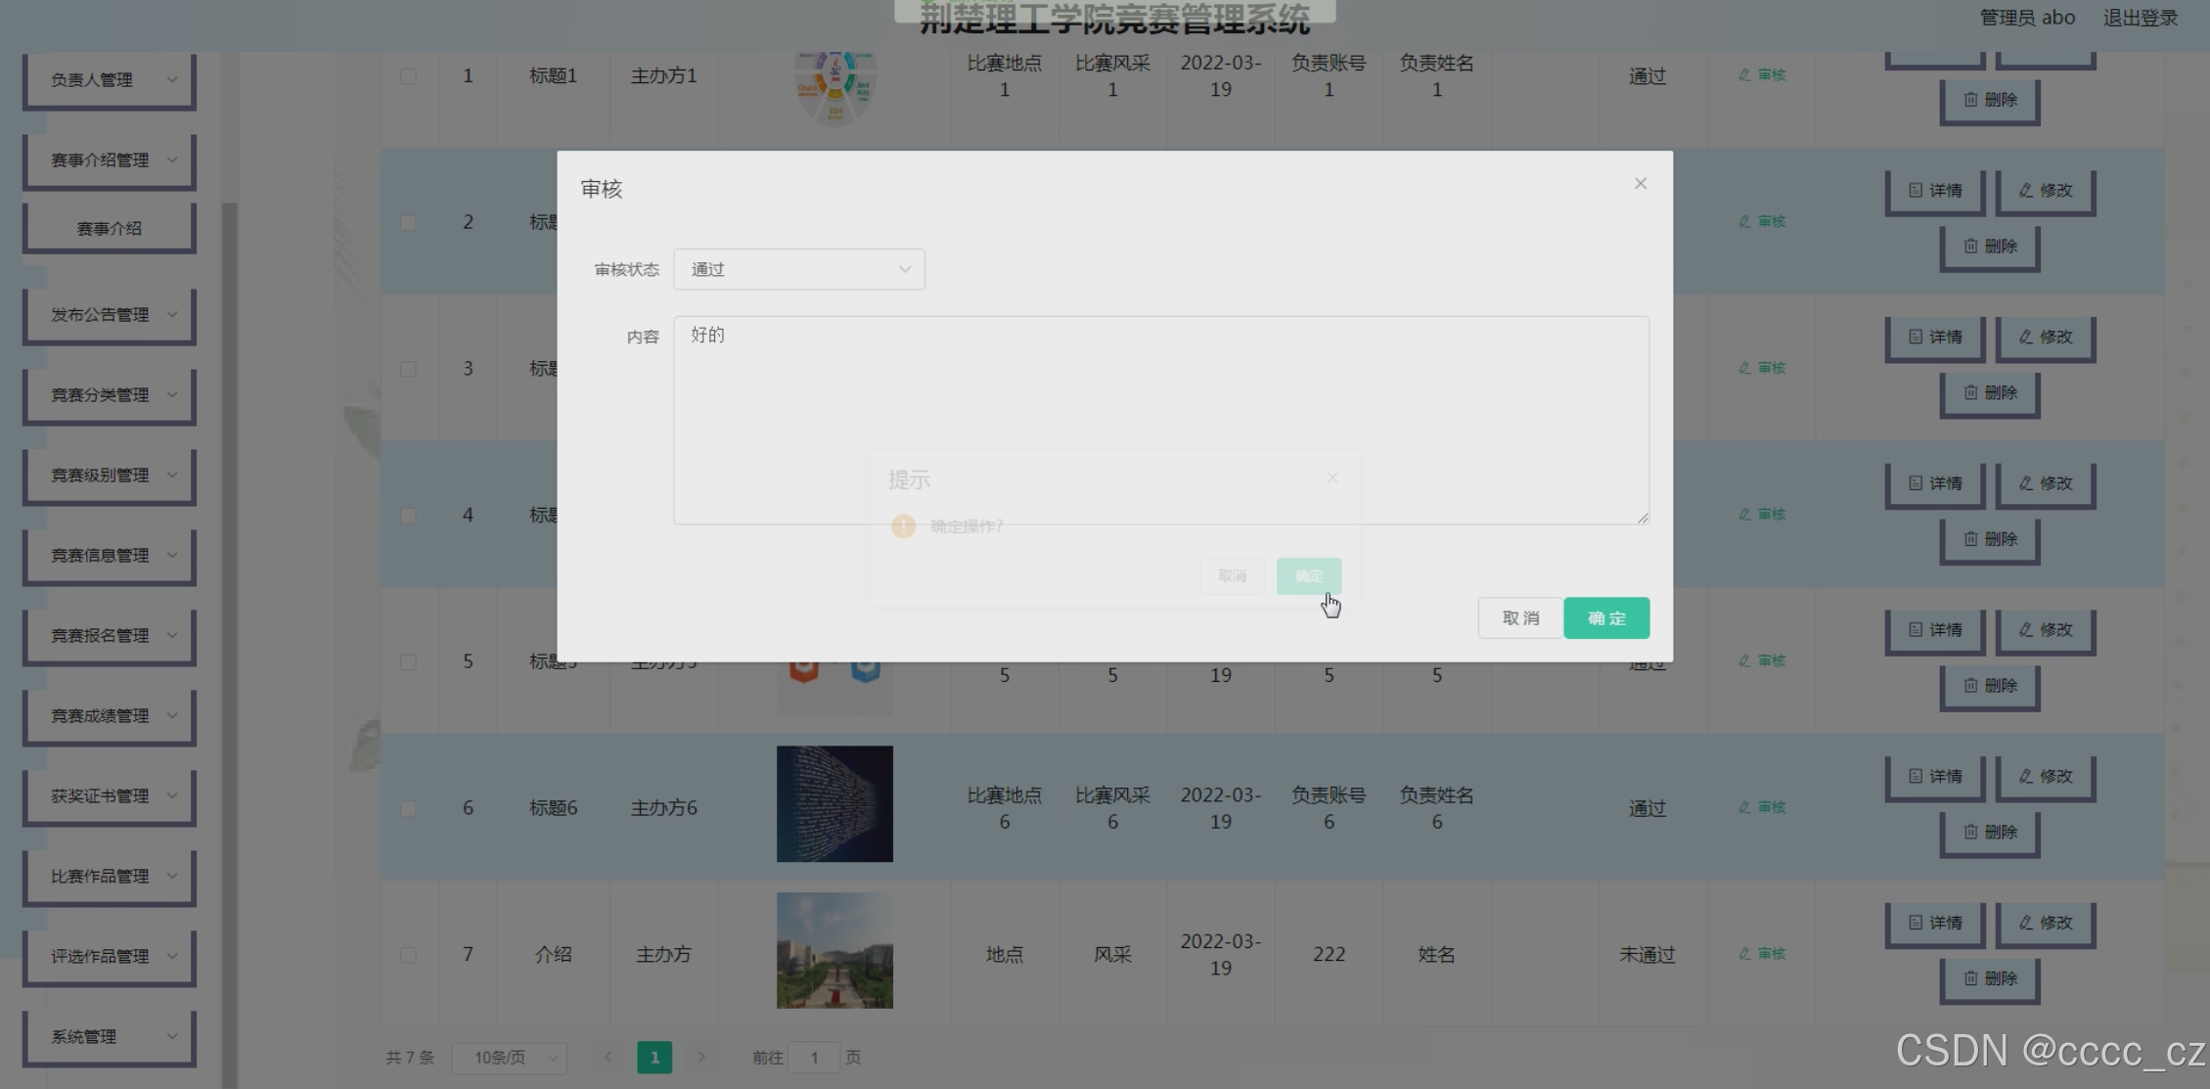2210x1089 pixels.
Task: Click 退出登录 link in the header
Action: pos(2140,18)
